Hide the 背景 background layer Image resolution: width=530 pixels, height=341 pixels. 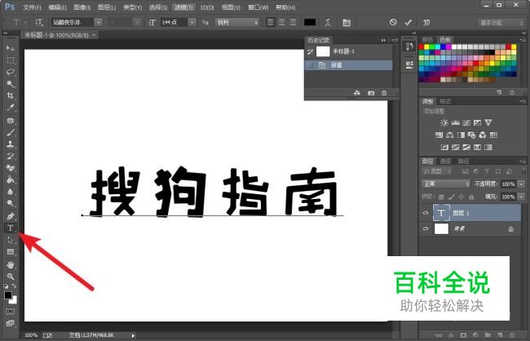point(426,228)
